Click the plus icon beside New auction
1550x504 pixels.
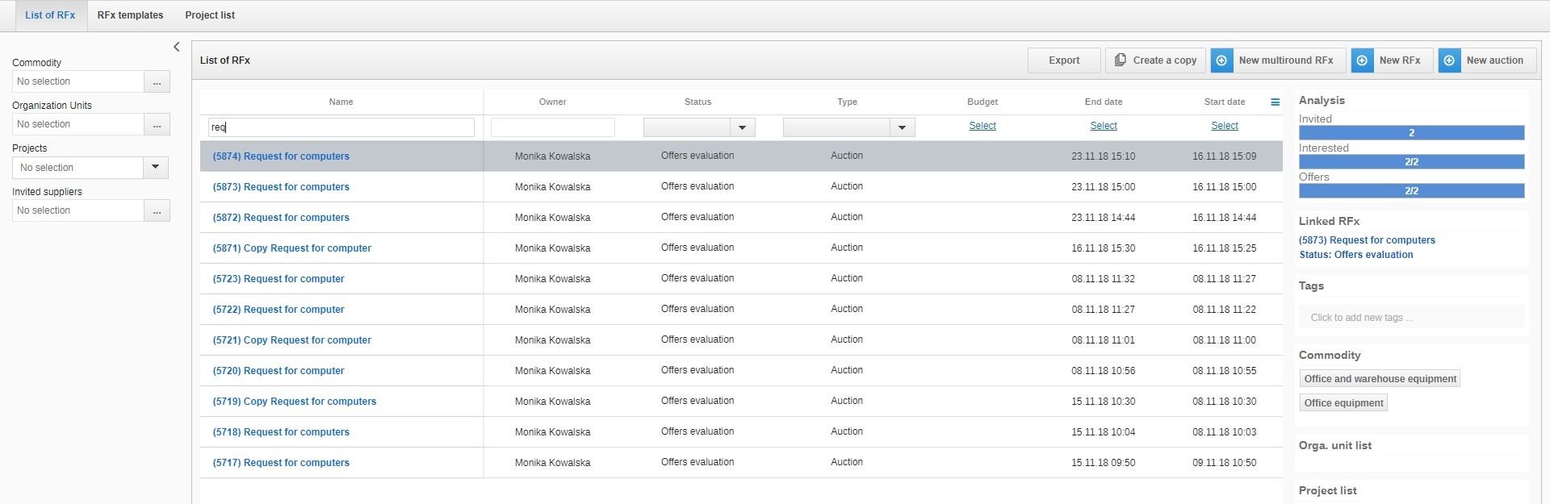tap(1449, 60)
